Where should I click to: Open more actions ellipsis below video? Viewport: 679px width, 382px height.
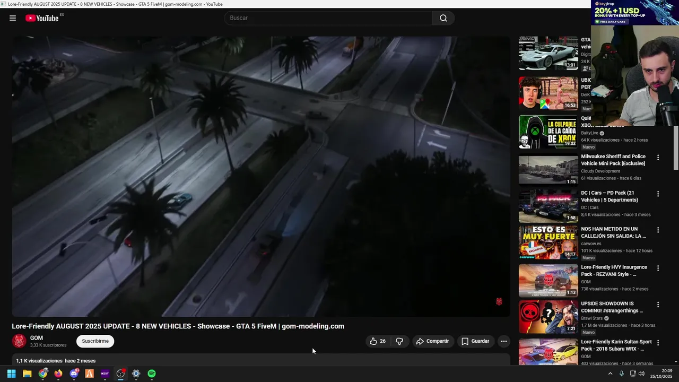(x=504, y=341)
